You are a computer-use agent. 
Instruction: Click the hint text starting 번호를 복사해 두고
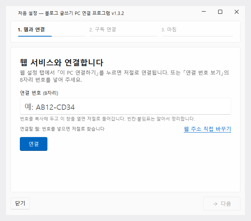click(108, 119)
